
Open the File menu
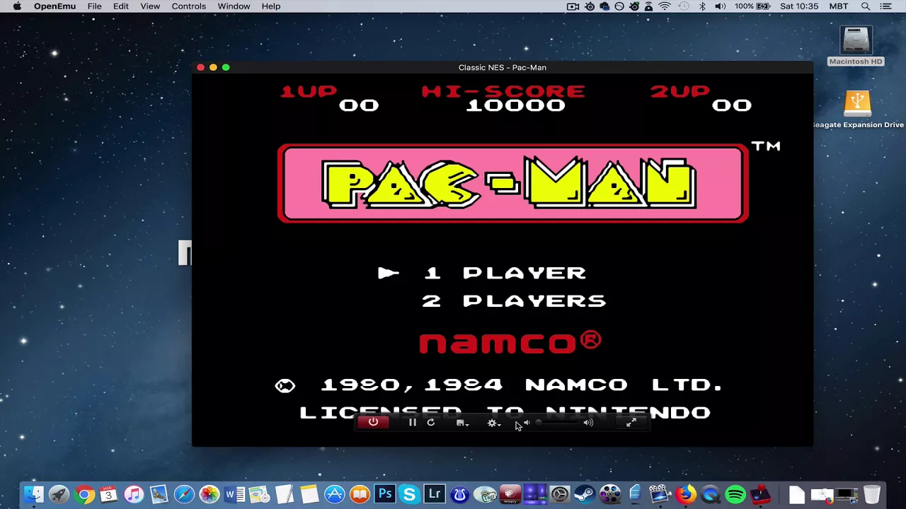point(94,6)
